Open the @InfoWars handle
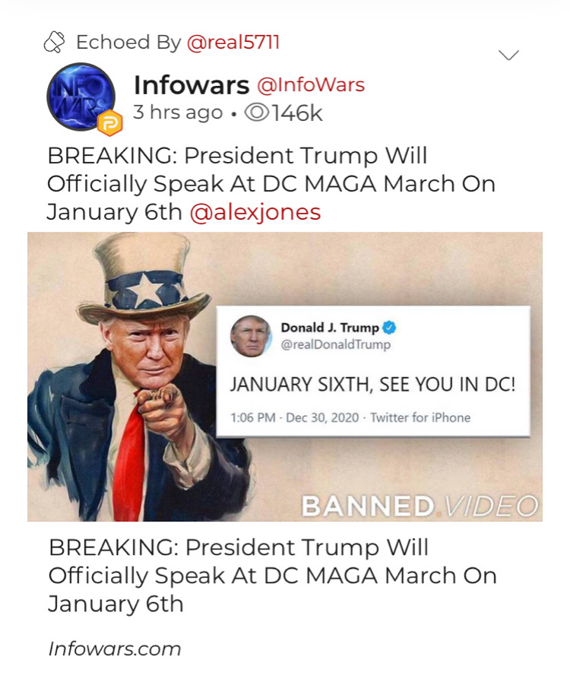 click(311, 84)
